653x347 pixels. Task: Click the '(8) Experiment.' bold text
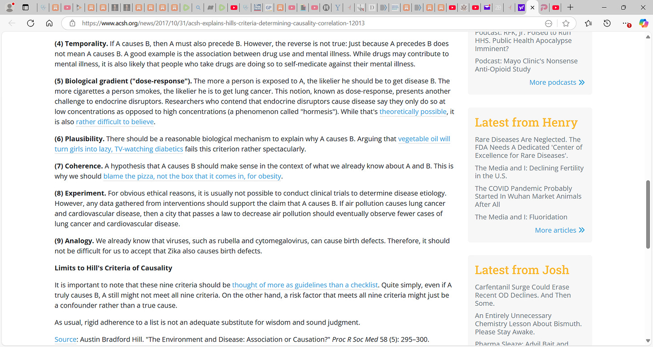[80, 193]
